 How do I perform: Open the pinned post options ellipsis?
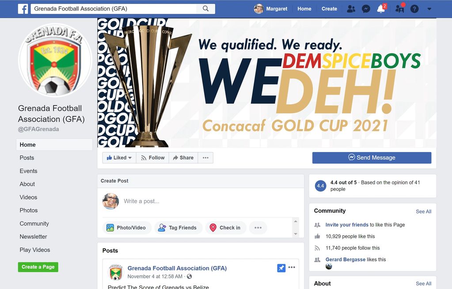pos(292,267)
